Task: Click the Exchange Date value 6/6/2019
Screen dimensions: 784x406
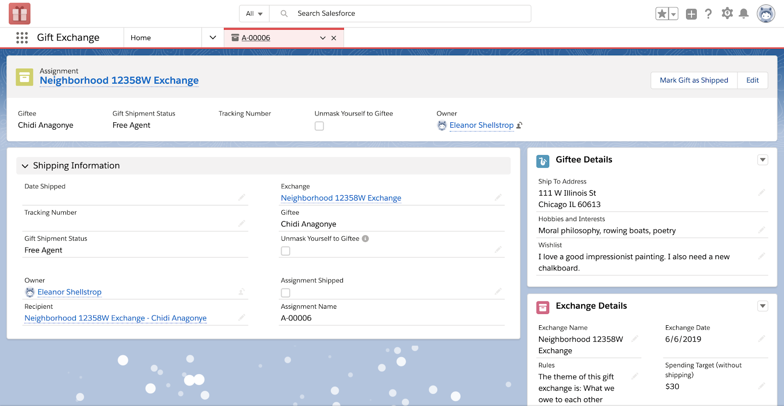Action: click(683, 339)
